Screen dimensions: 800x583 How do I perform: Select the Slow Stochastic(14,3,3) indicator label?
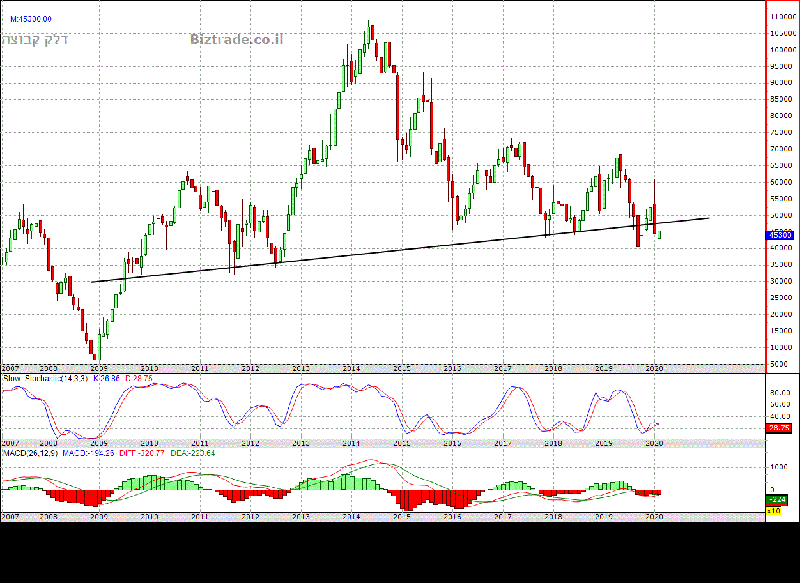(x=47, y=379)
